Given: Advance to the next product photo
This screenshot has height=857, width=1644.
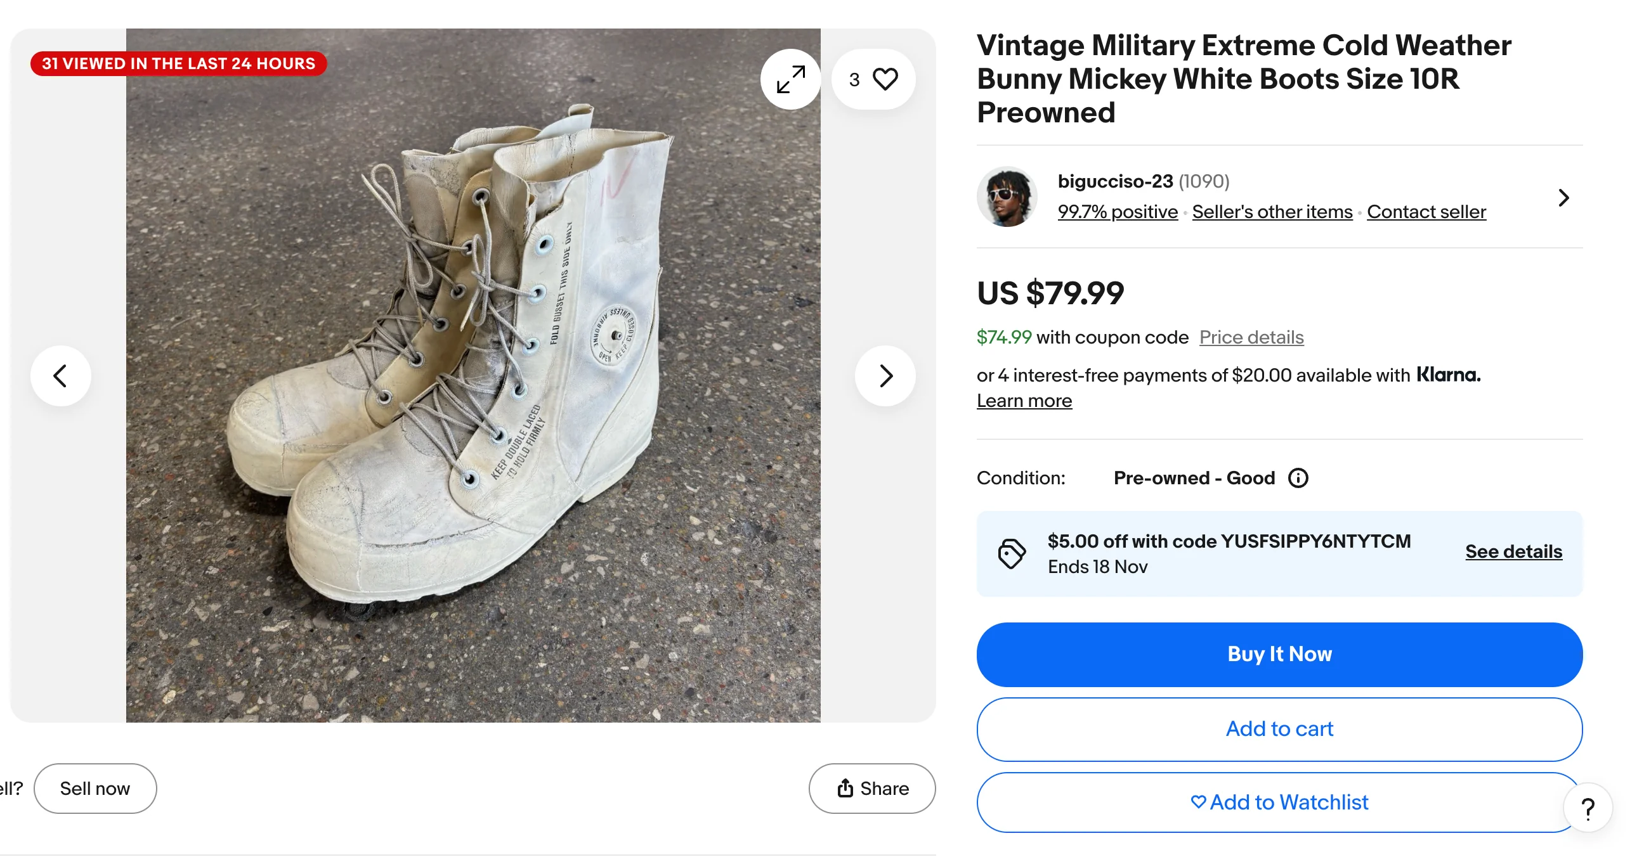Looking at the screenshot, I should pyautogui.click(x=885, y=376).
